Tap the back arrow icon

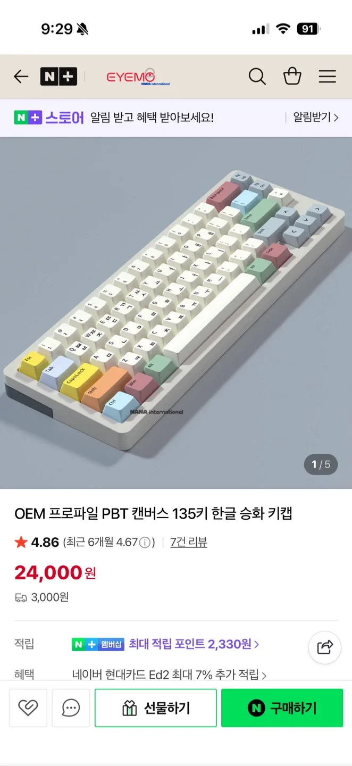[21, 77]
